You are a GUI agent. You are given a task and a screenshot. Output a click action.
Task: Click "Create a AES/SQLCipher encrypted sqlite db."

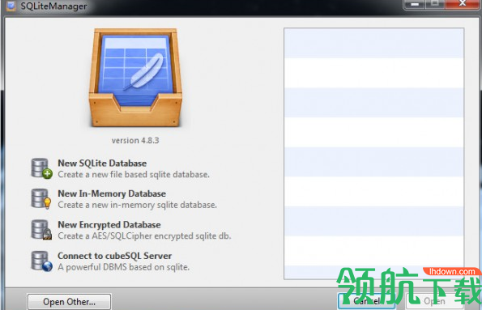click(144, 236)
